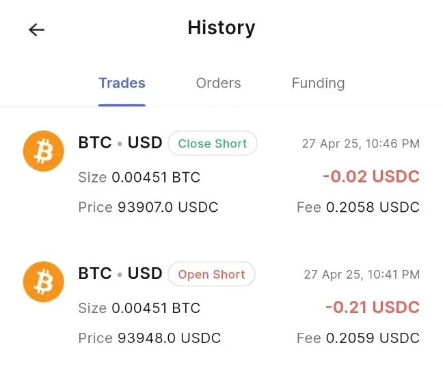443x380 pixels.
Task: Click Price 93948.0 USDC text
Action: (150, 338)
